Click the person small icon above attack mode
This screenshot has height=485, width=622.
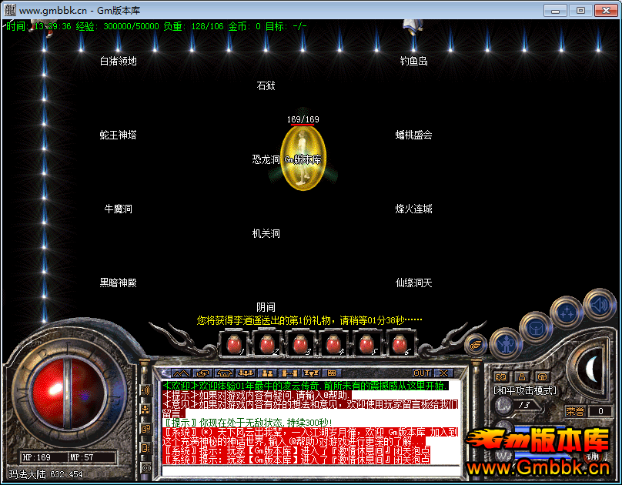522,376
